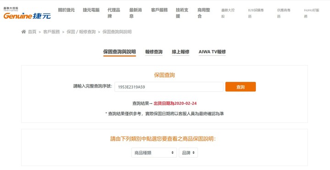Click 保固 / 報修查詢 breadcrumb

coord(81,32)
